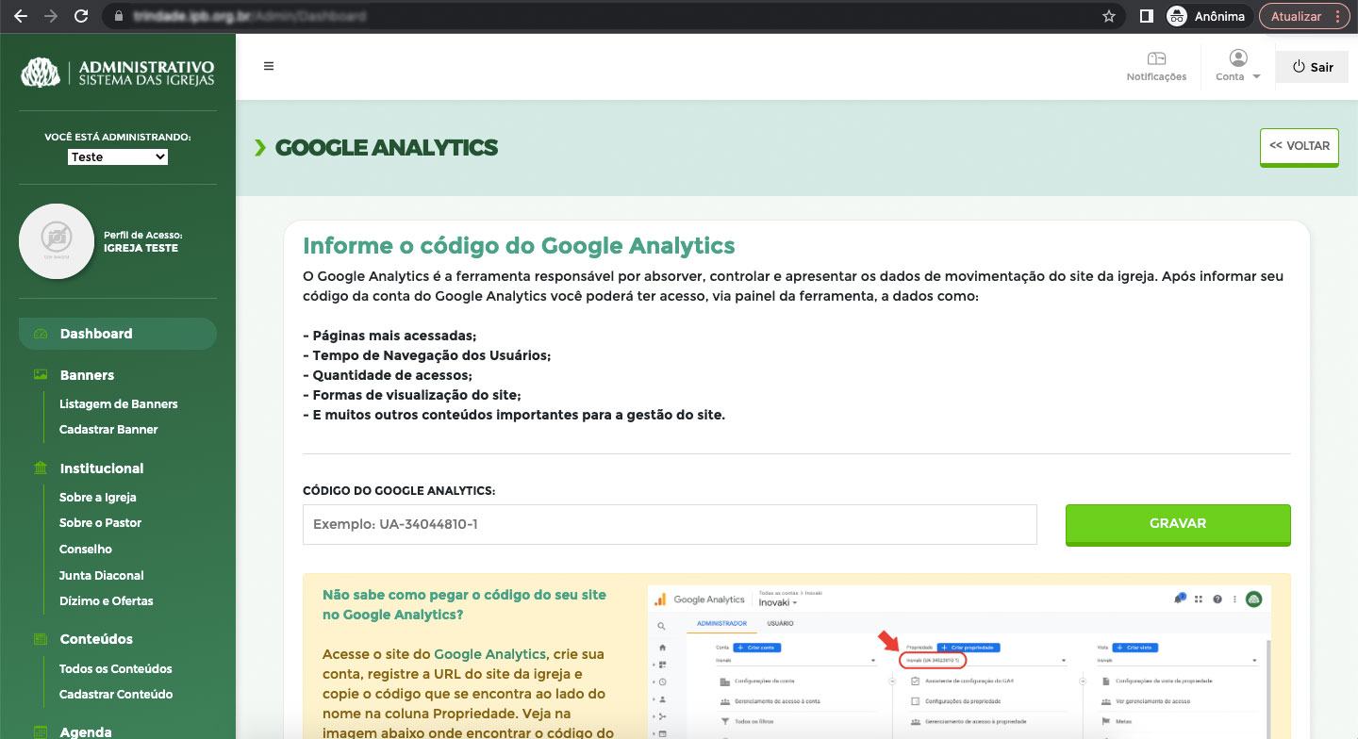The image size is (1358, 739).
Task: Open Chrome's Atualizar three-dot menu
Action: coord(1336,16)
